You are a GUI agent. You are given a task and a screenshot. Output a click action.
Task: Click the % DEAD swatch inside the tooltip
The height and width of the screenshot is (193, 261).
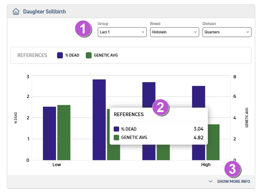pyautogui.click(x=116, y=129)
